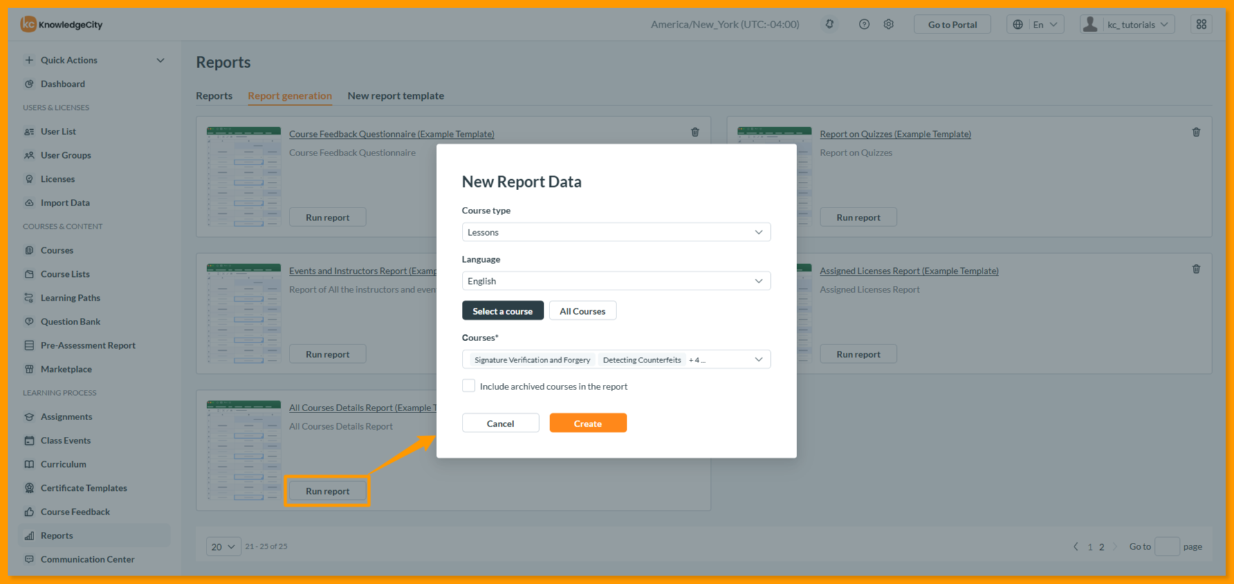Viewport: 1234px width, 584px height.
Task: Expand the Quick Actions menu
Action: (95, 60)
